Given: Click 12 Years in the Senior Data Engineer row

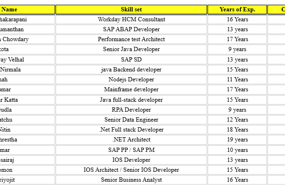Looking at the screenshot, I should 237,120.
